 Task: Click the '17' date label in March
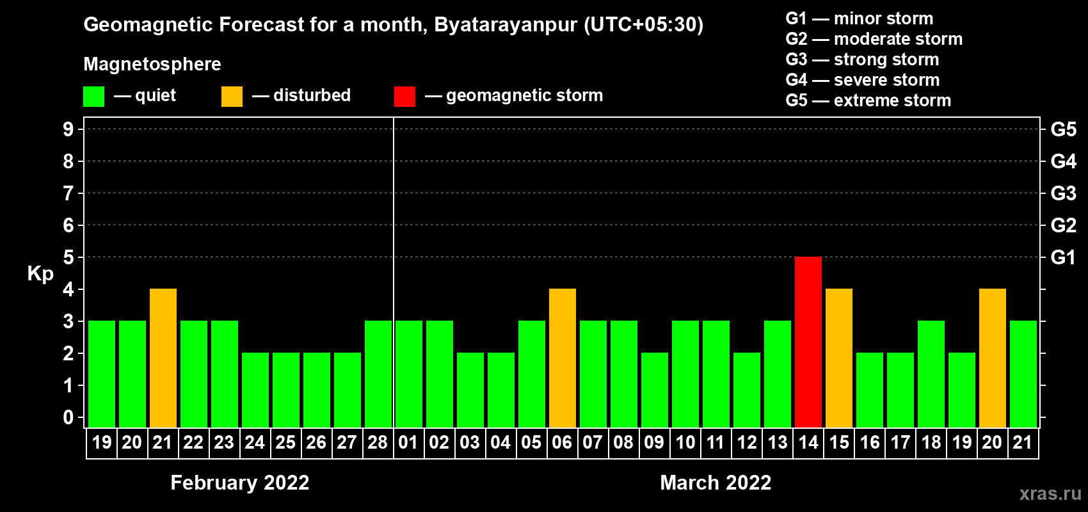900,443
